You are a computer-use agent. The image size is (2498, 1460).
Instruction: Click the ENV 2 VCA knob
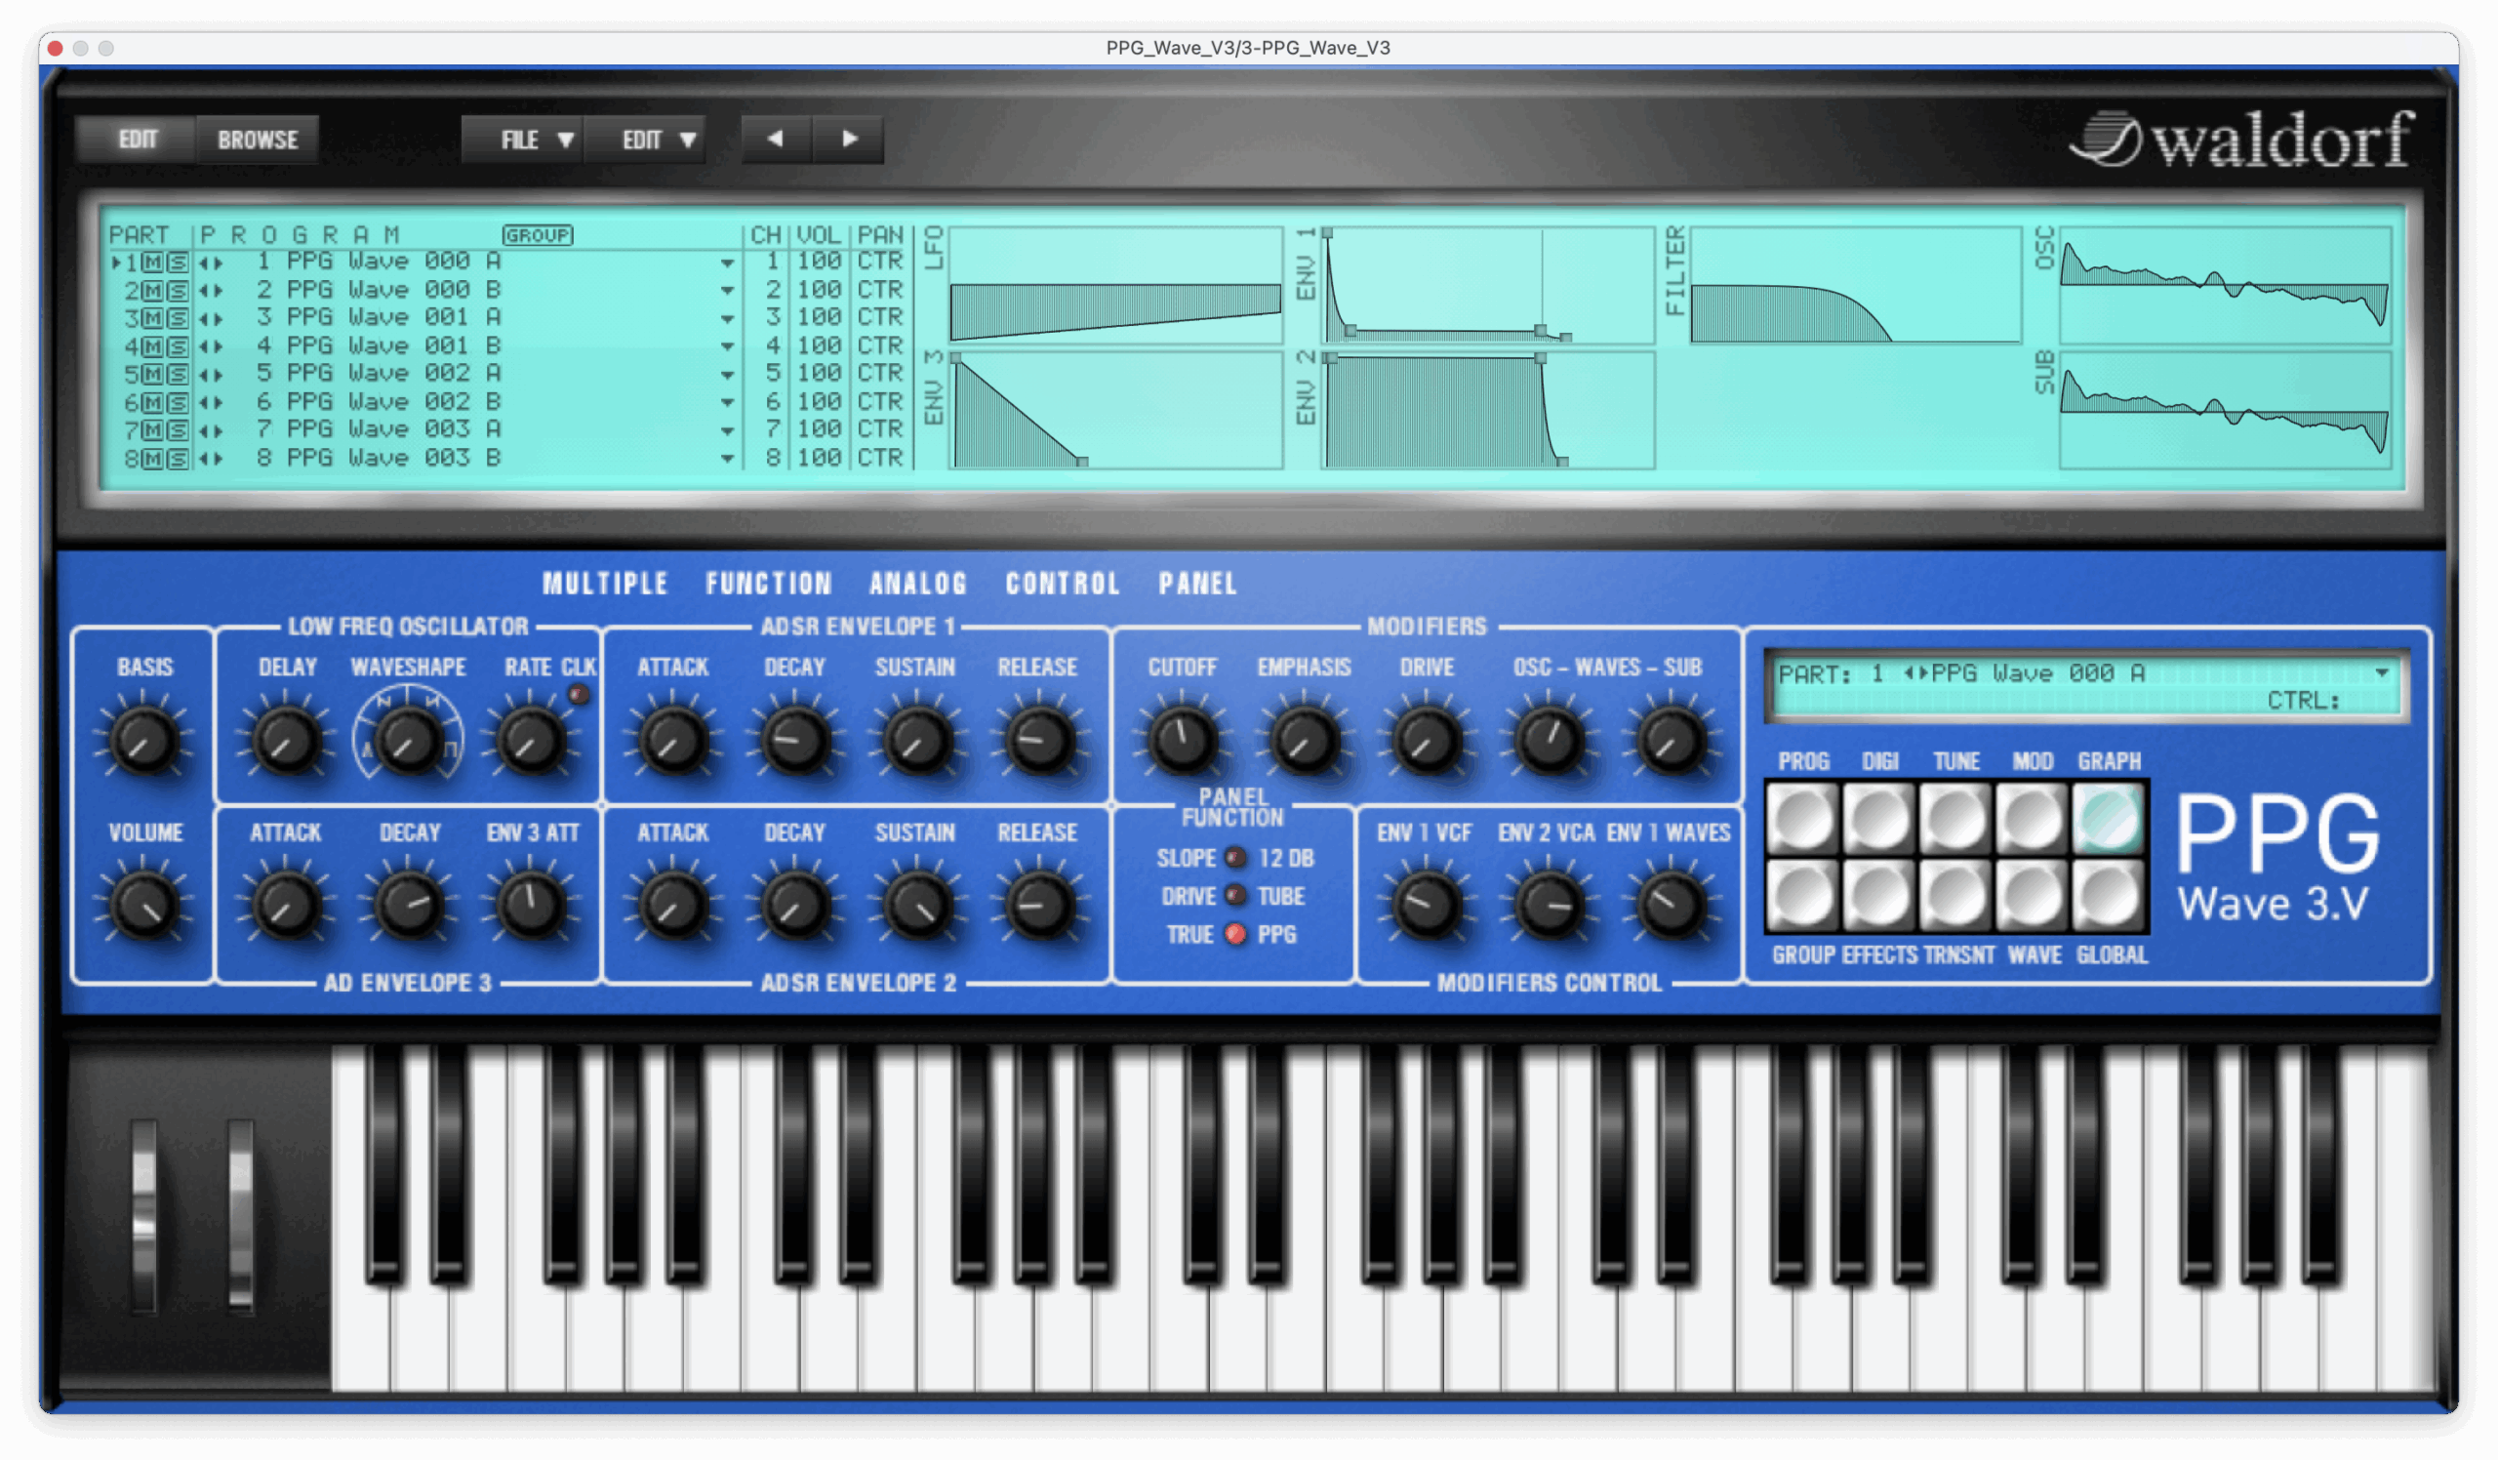(x=1549, y=905)
